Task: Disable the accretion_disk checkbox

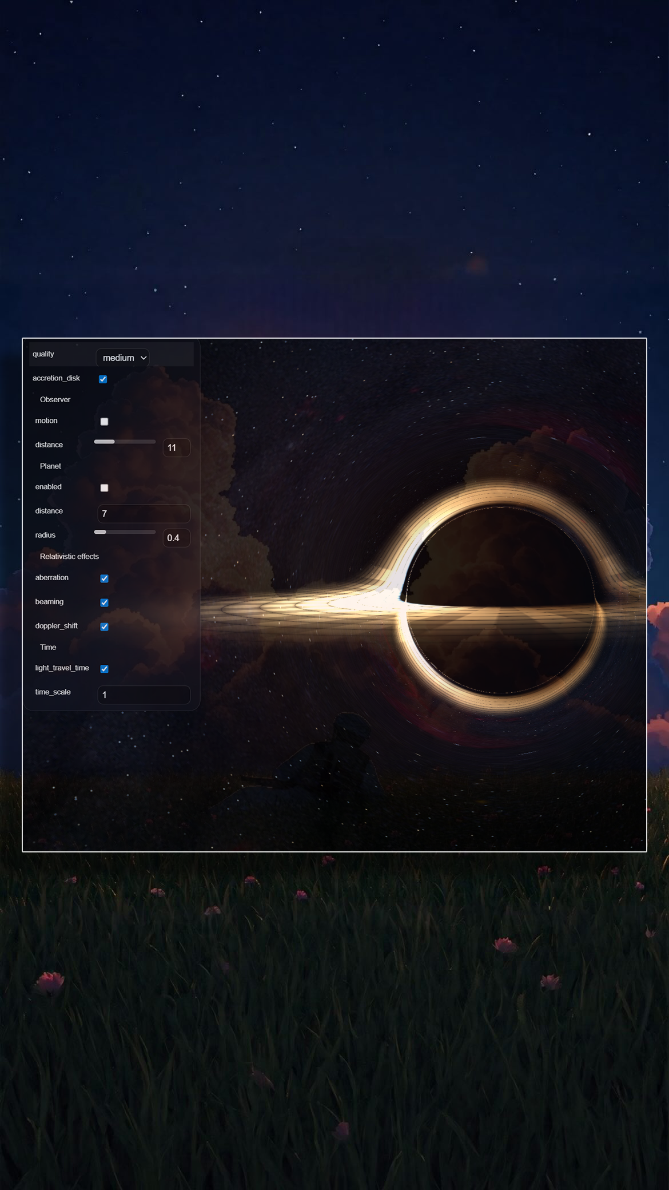Action: pos(103,379)
